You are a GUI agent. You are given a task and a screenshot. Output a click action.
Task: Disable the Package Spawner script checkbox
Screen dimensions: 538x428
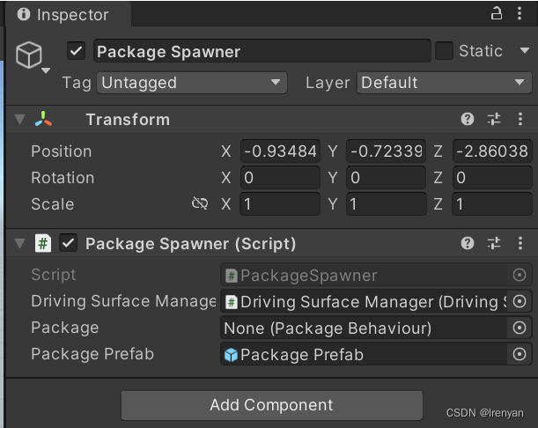pos(68,244)
